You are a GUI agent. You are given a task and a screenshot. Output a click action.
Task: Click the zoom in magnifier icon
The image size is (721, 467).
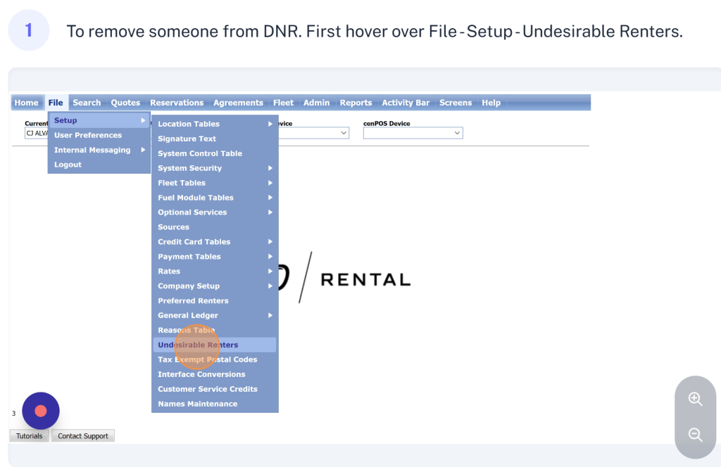[695, 399]
